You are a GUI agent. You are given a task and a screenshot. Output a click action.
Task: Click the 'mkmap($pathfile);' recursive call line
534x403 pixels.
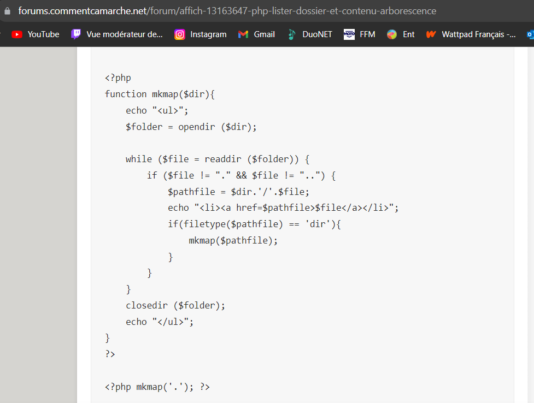(x=233, y=241)
